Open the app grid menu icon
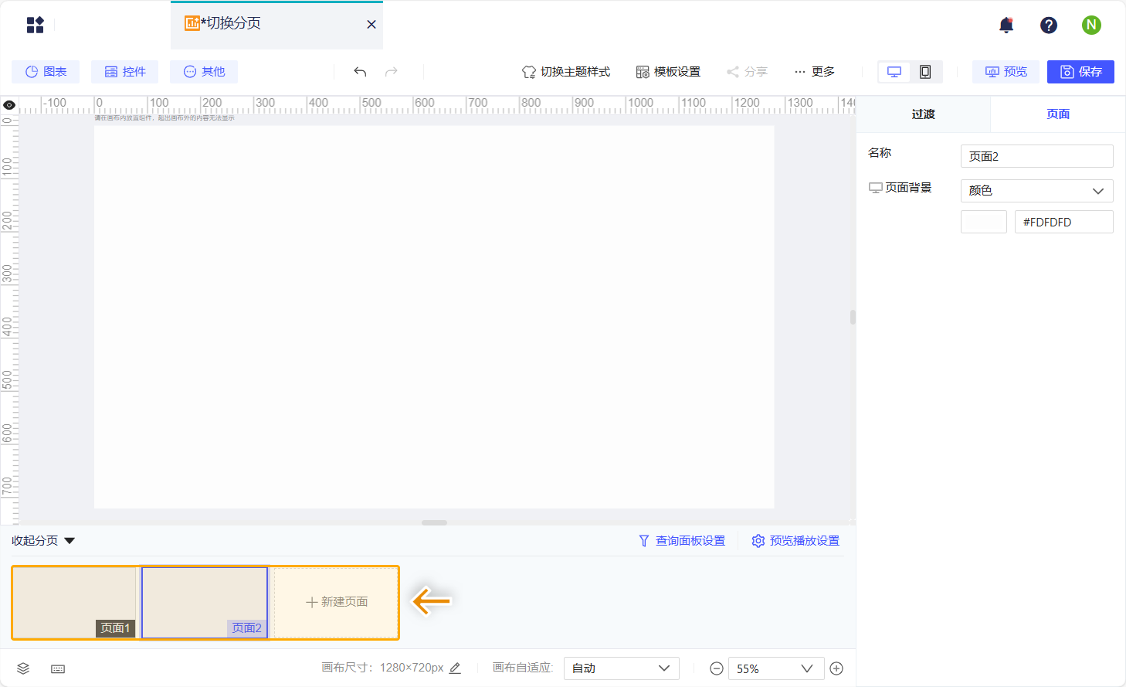 pyautogui.click(x=36, y=25)
